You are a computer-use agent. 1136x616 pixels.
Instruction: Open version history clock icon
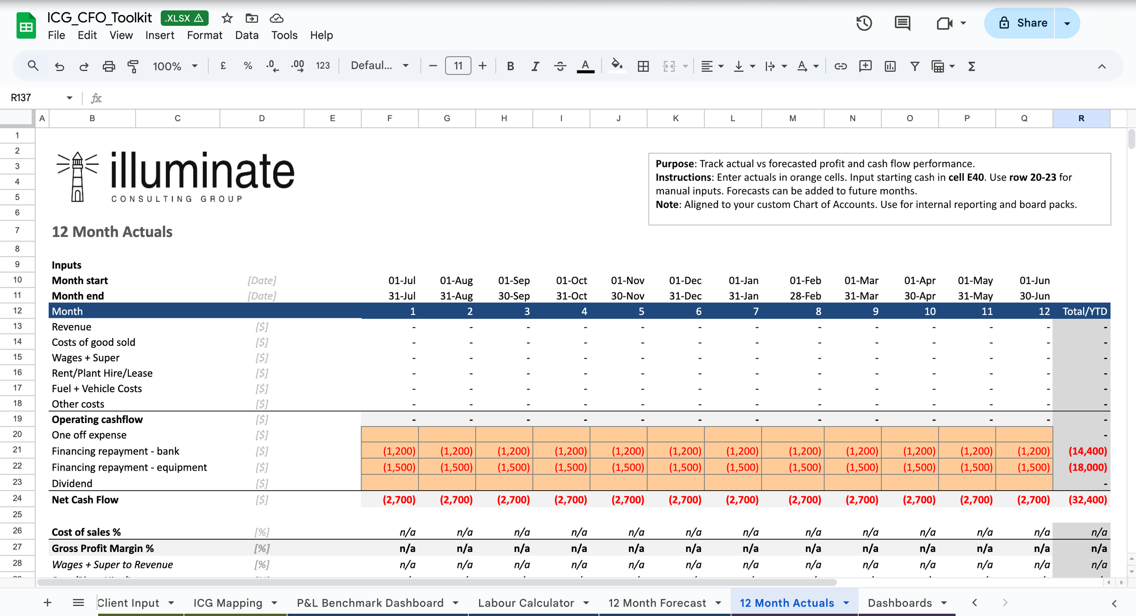[x=864, y=23]
